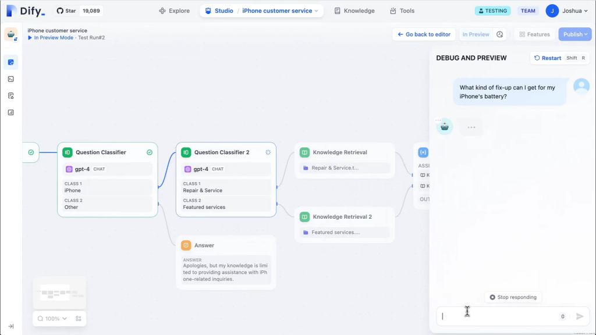Click the organize nodes icon beside zoom
Screen dimensions: 596x335
pyautogui.click(x=79, y=319)
